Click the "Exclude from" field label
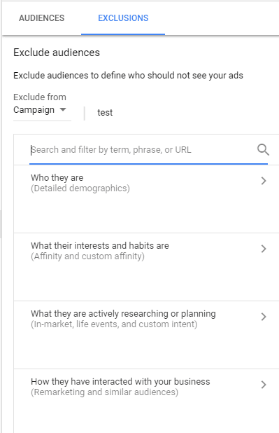 [40, 97]
